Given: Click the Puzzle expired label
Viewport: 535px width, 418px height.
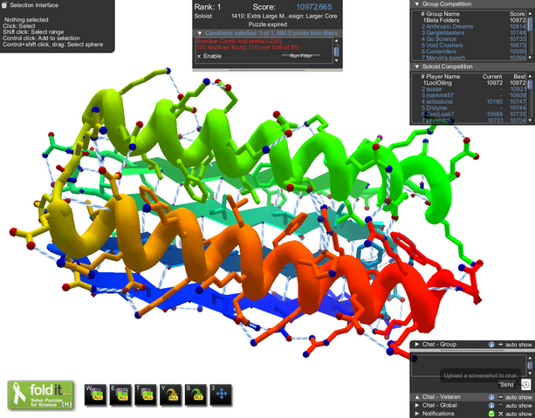Looking at the screenshot, I should [x=267, y=24].
